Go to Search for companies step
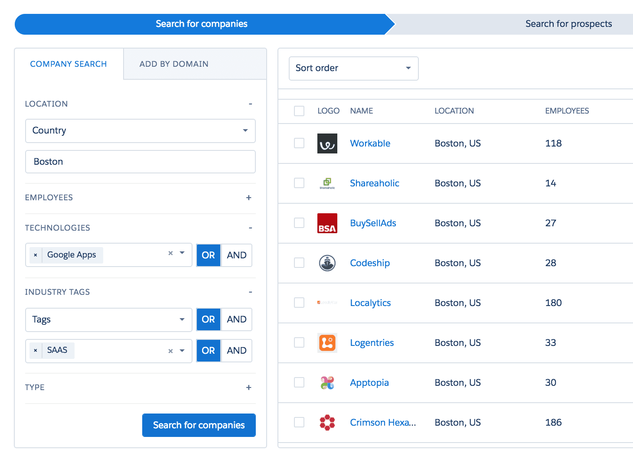Viewport: 633px width, 456px height. pyautogui.click(x=202, y=24)
